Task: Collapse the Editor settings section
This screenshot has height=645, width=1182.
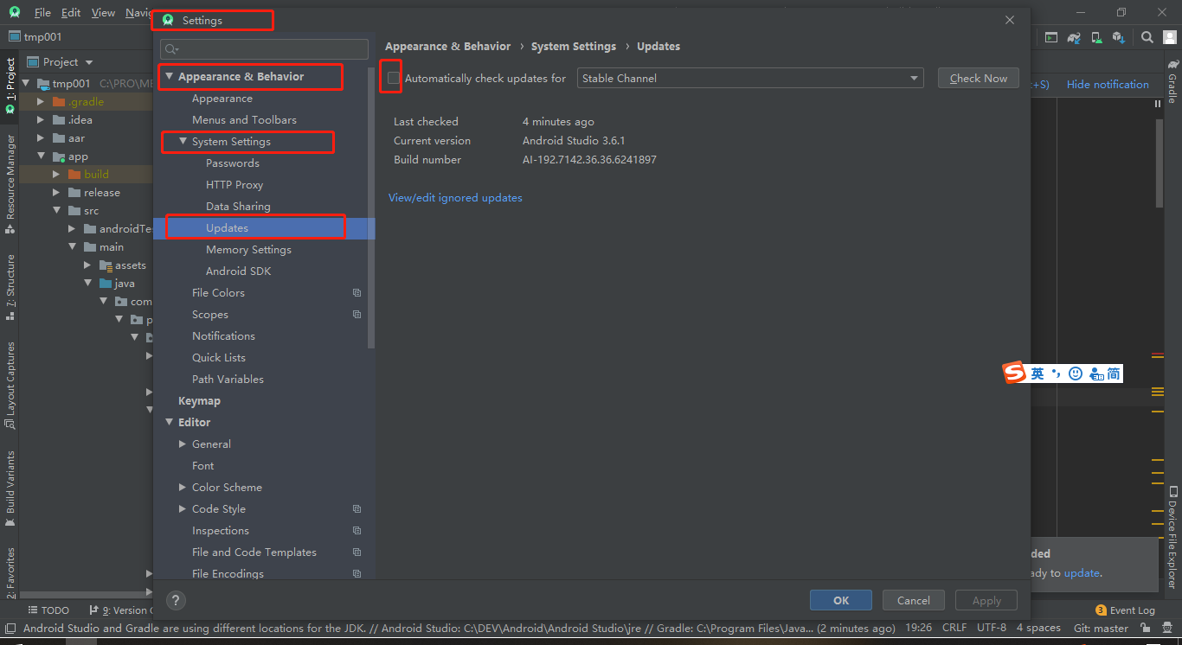Action: coord(170,422)
